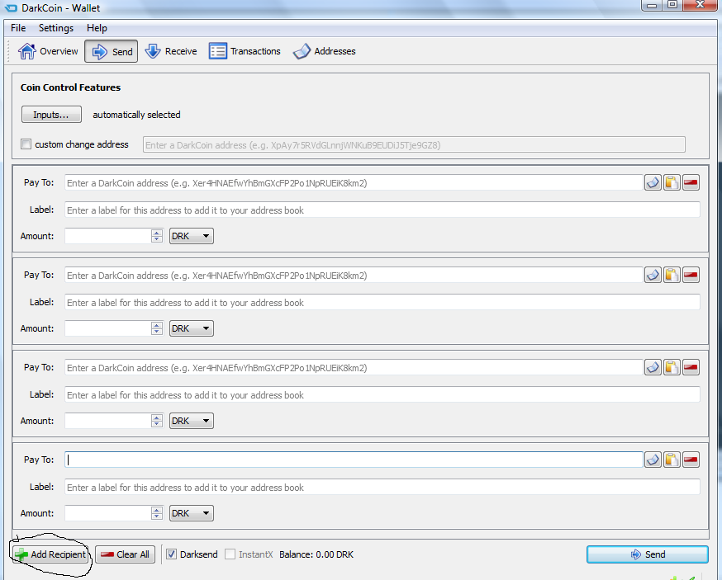Focus the fourth recipient Label field
The width and height of the screenshot is (722, 580).
pyautogui.click(x=382, y=488)
